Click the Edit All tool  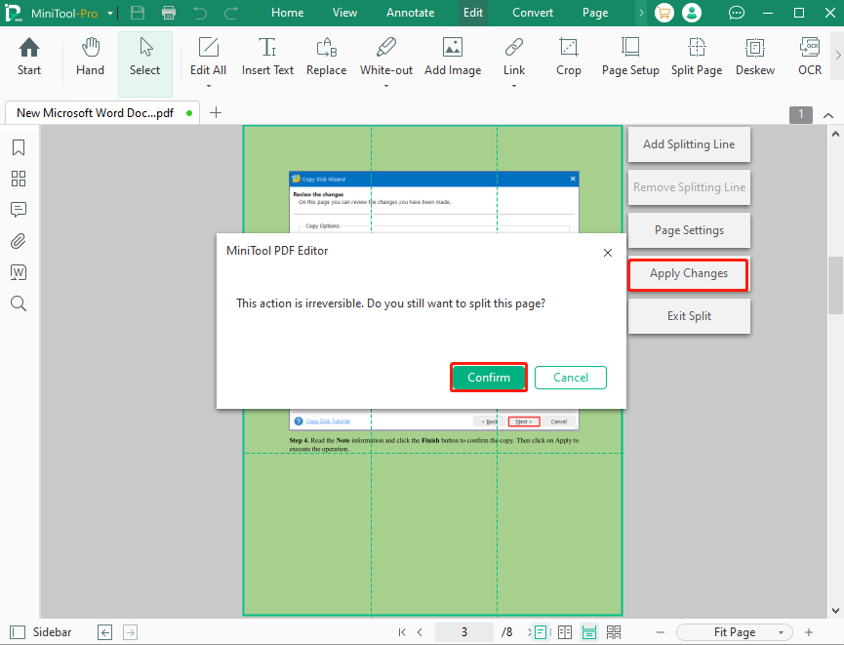[208, 57]
